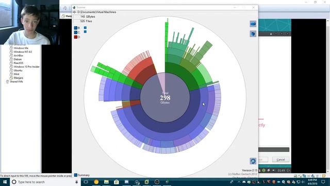Select Windows 10 Pro Insider VM
The image size is (330, 186).
(x=26, y=67)
